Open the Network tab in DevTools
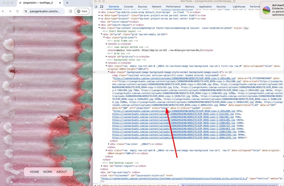This screenshot has height=186, width=284. click(x=157, y=7)
